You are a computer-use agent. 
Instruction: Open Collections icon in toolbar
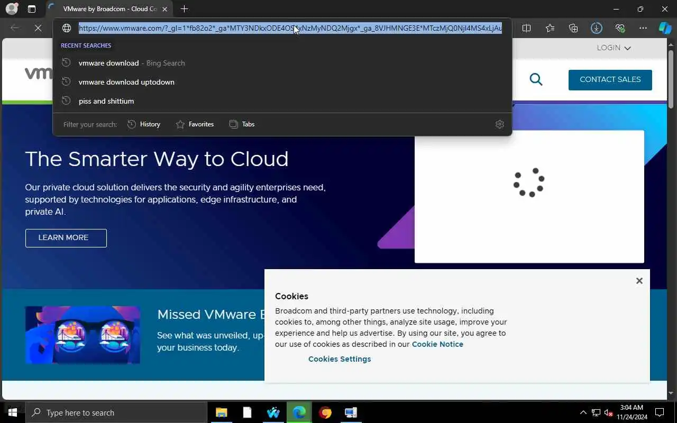(x=573, y=28)
